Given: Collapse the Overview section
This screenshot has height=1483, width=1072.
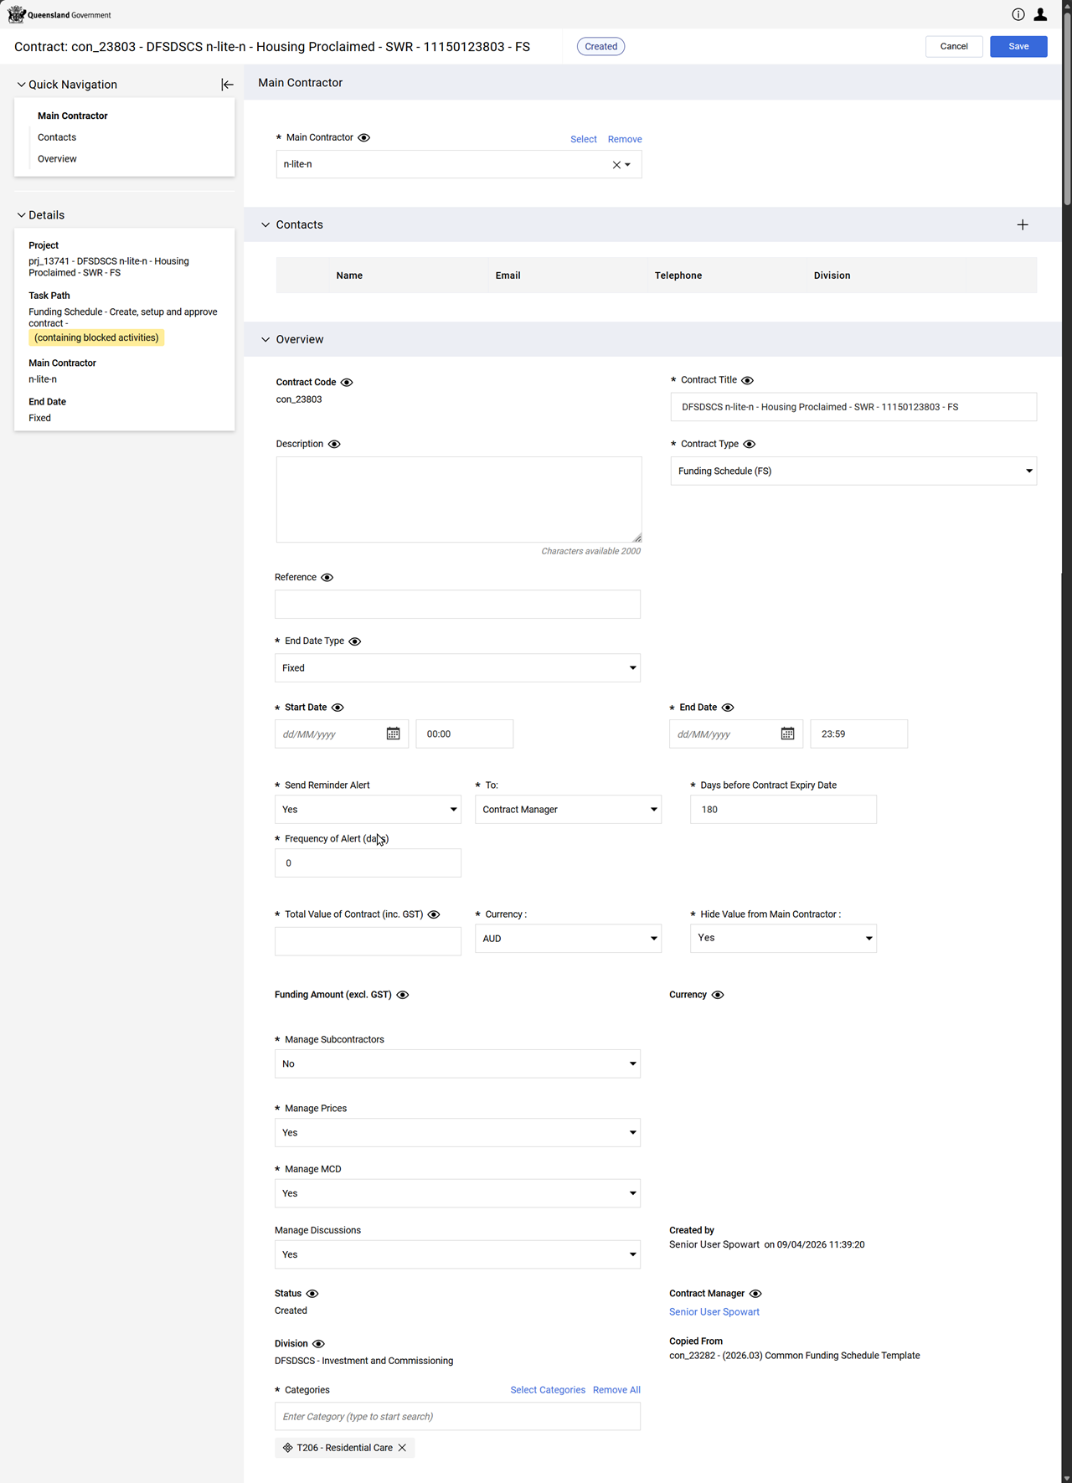Looking at the screenshot, I should tap(265, 340).
